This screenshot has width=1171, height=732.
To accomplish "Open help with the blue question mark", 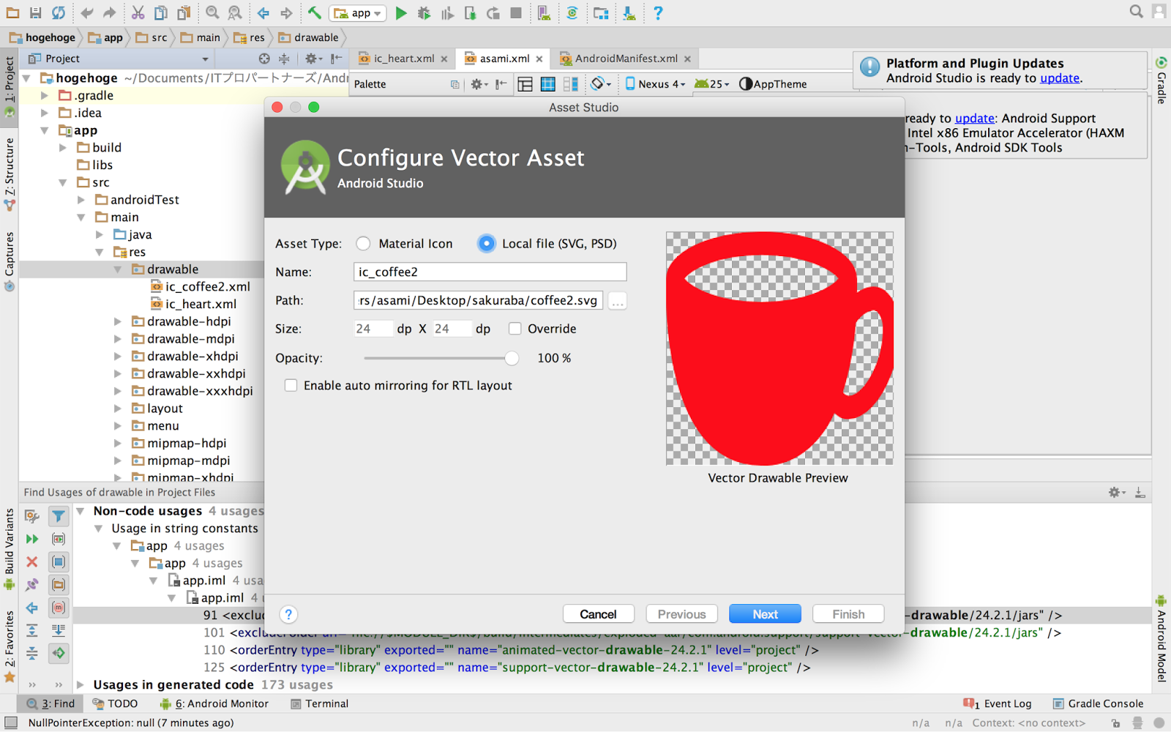I will (x=657, y=12).
